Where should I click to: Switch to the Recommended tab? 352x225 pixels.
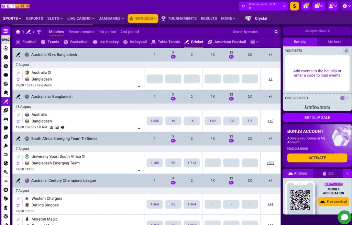tap(81, 32)
